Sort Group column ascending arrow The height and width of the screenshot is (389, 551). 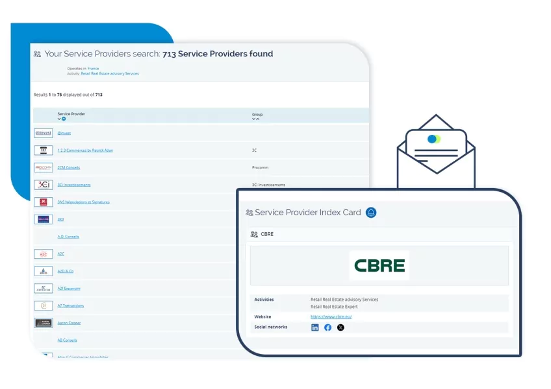pyautogui.click(x=258, y=119)
